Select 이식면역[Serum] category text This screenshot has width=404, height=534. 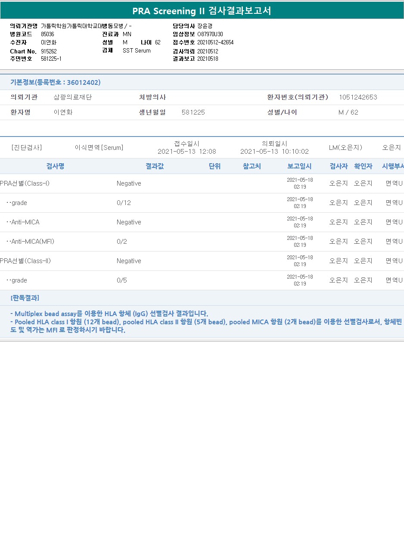(x=99, y=148)
